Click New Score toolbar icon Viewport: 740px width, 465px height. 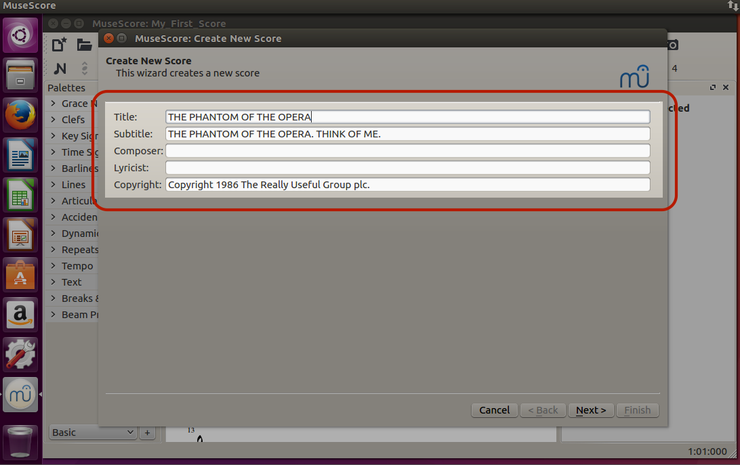point(60,44)
